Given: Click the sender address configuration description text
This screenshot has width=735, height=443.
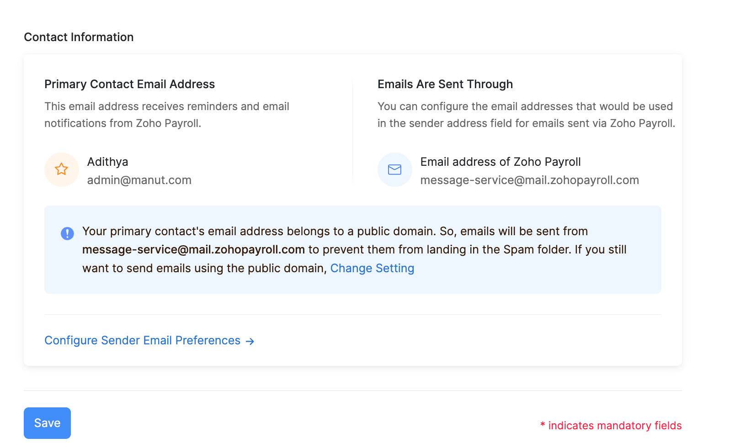Looking at the screenshot, I should click(526, 115).
